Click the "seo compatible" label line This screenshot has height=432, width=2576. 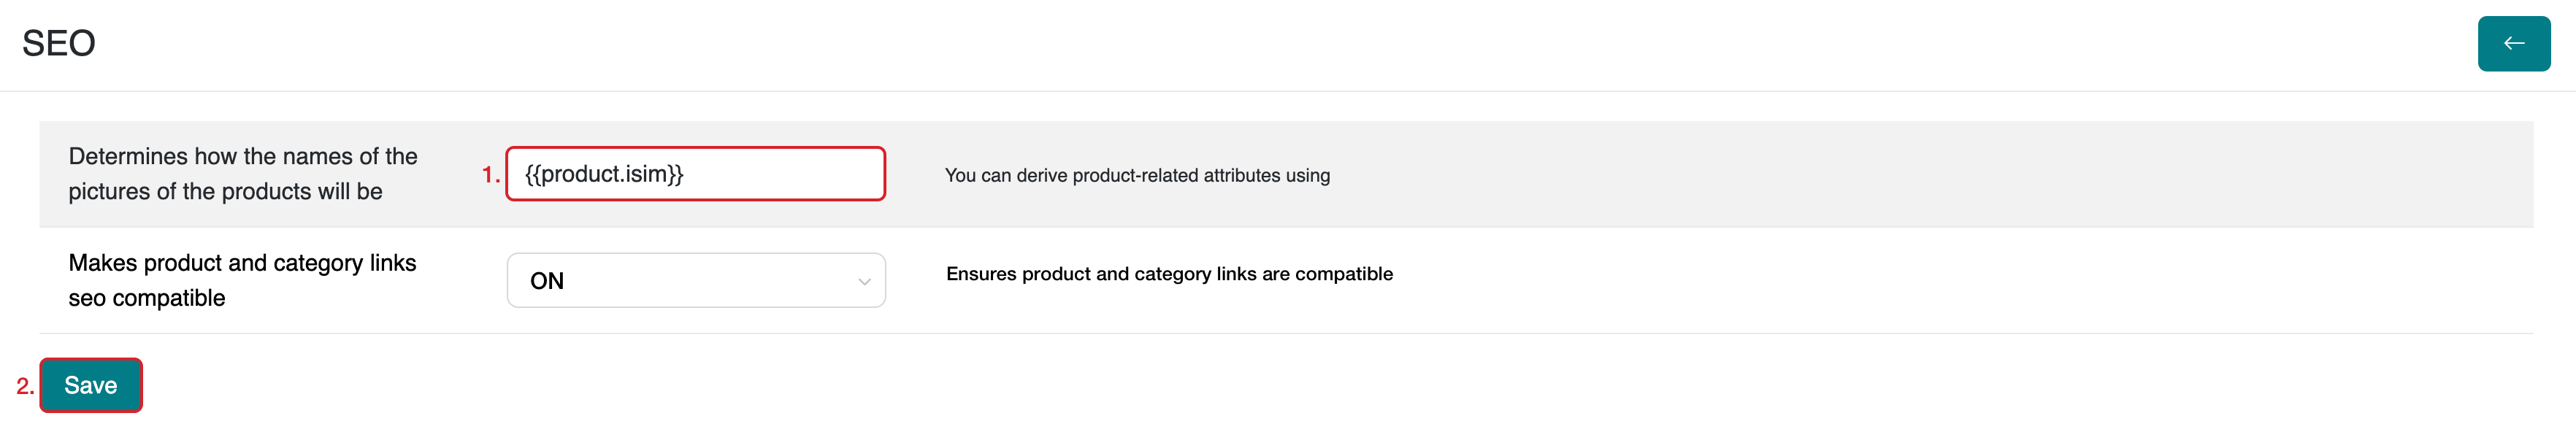click(147, 298)
